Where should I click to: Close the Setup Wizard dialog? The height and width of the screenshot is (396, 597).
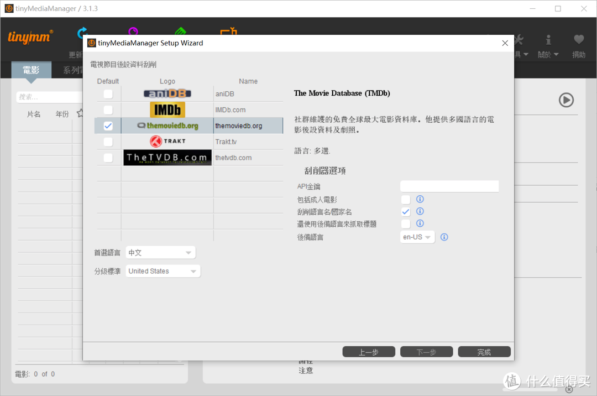click(x=505, y=43)
